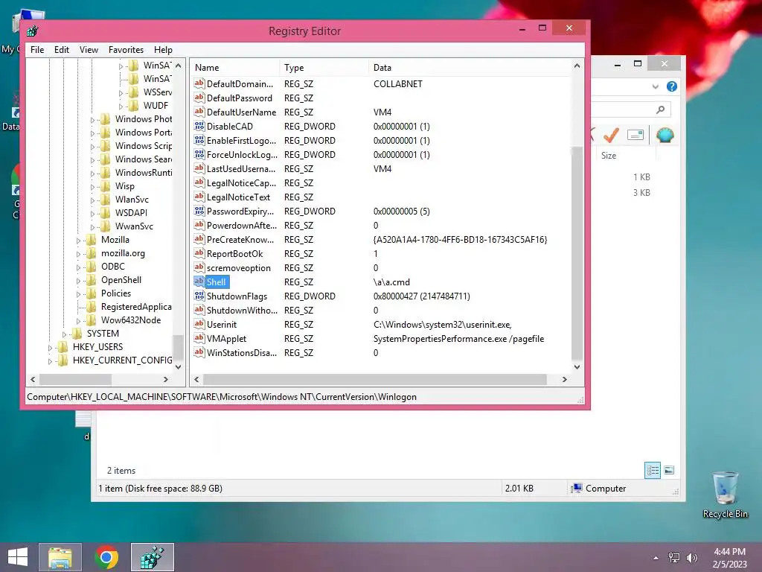Select the LegalNoticeText entry

coord(238,197)
